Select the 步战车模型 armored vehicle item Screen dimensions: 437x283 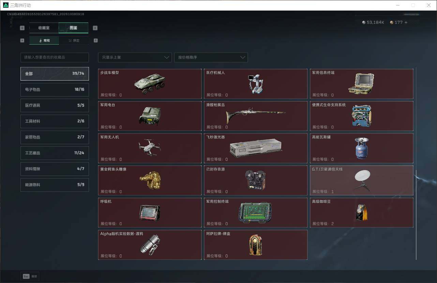[x=150, y=84]
